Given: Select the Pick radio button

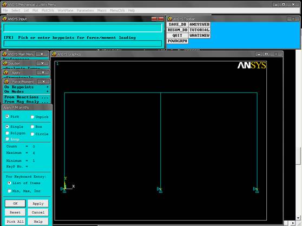Looking at the screenshot, I should [x=7, y=116].
